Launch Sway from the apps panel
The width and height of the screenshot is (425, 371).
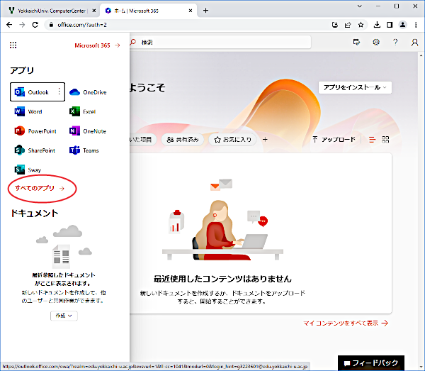28,170
